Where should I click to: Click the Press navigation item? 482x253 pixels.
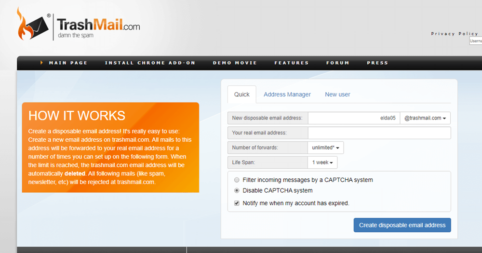pyautogui.click(x=377, y=63)
